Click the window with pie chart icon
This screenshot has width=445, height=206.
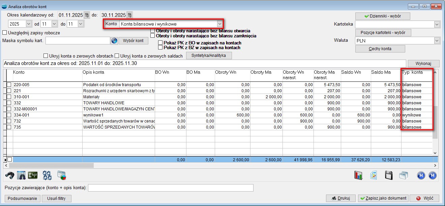pos(62,175)
